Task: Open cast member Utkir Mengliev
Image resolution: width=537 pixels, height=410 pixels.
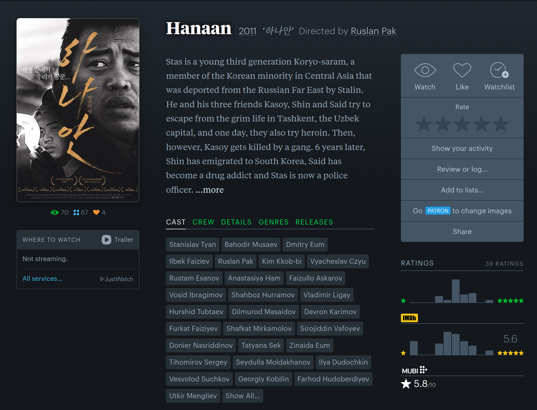Action: tap(193, 396)
